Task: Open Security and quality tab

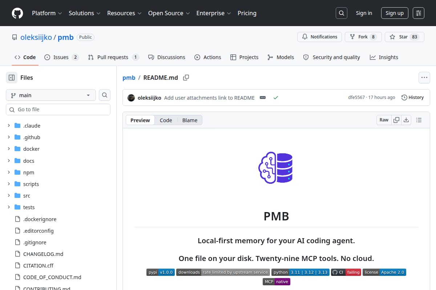Action: 332,57
